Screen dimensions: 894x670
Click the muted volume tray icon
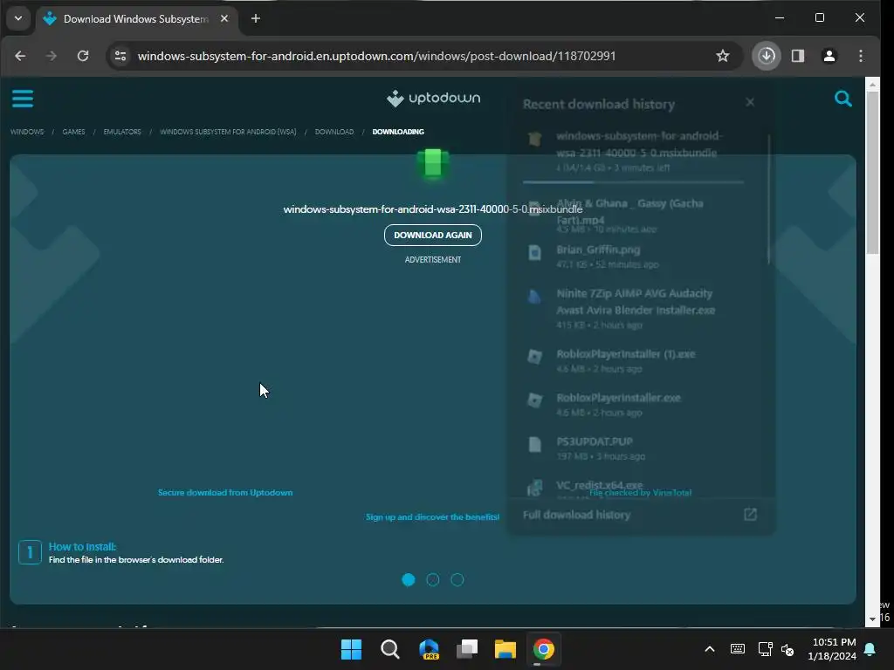pos(788,649)
